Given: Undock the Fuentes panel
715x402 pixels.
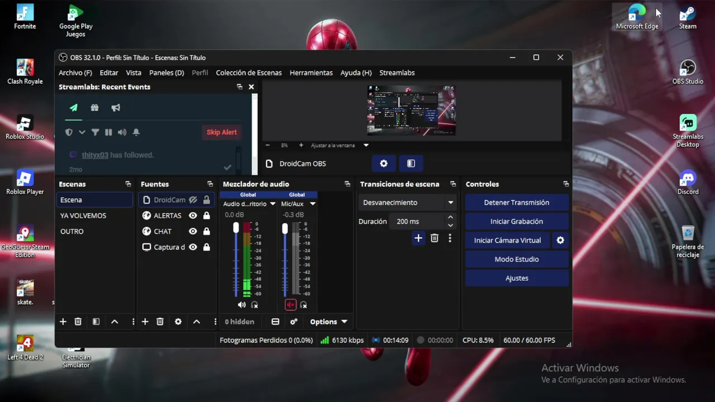Looking at the screenshot, I should click(x=210, y=184).
